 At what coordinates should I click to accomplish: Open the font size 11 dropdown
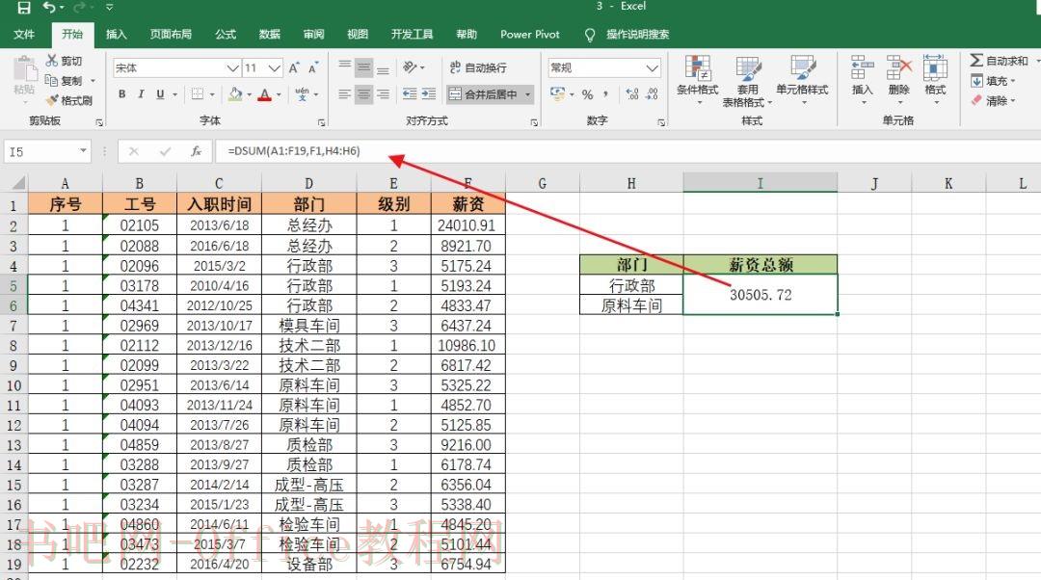(274, 67)
